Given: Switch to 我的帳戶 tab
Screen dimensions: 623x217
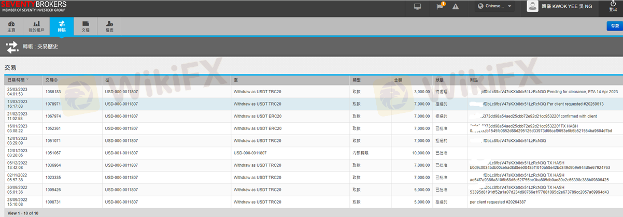Looking at the screenshot, I should (x=36, y=26).
